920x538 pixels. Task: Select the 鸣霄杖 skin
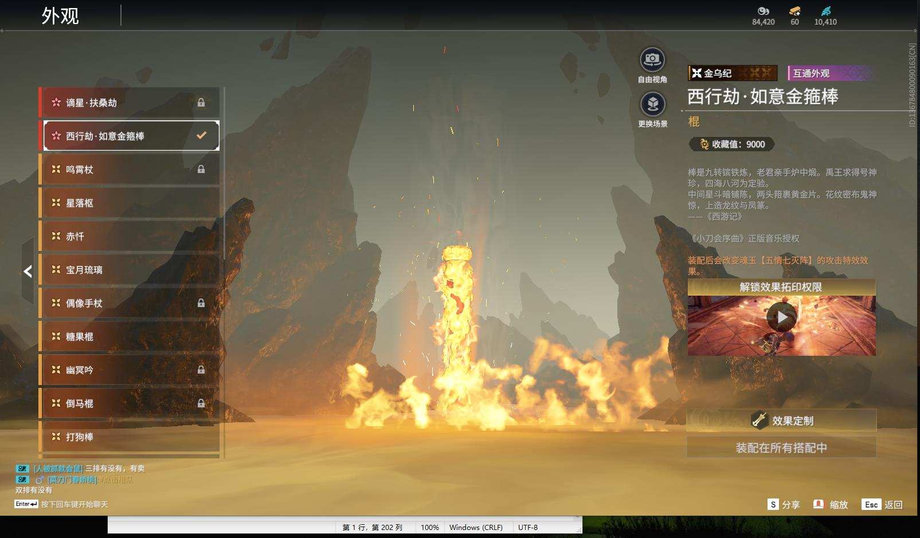[129, 169]
